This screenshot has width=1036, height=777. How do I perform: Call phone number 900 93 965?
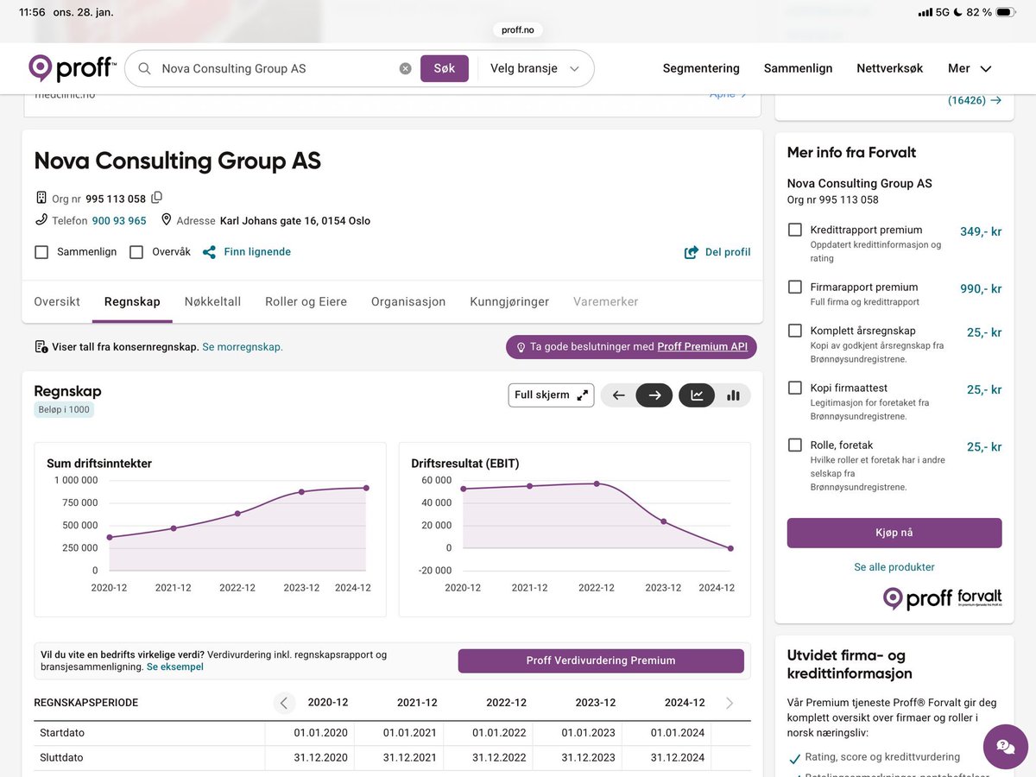[119, 221]
